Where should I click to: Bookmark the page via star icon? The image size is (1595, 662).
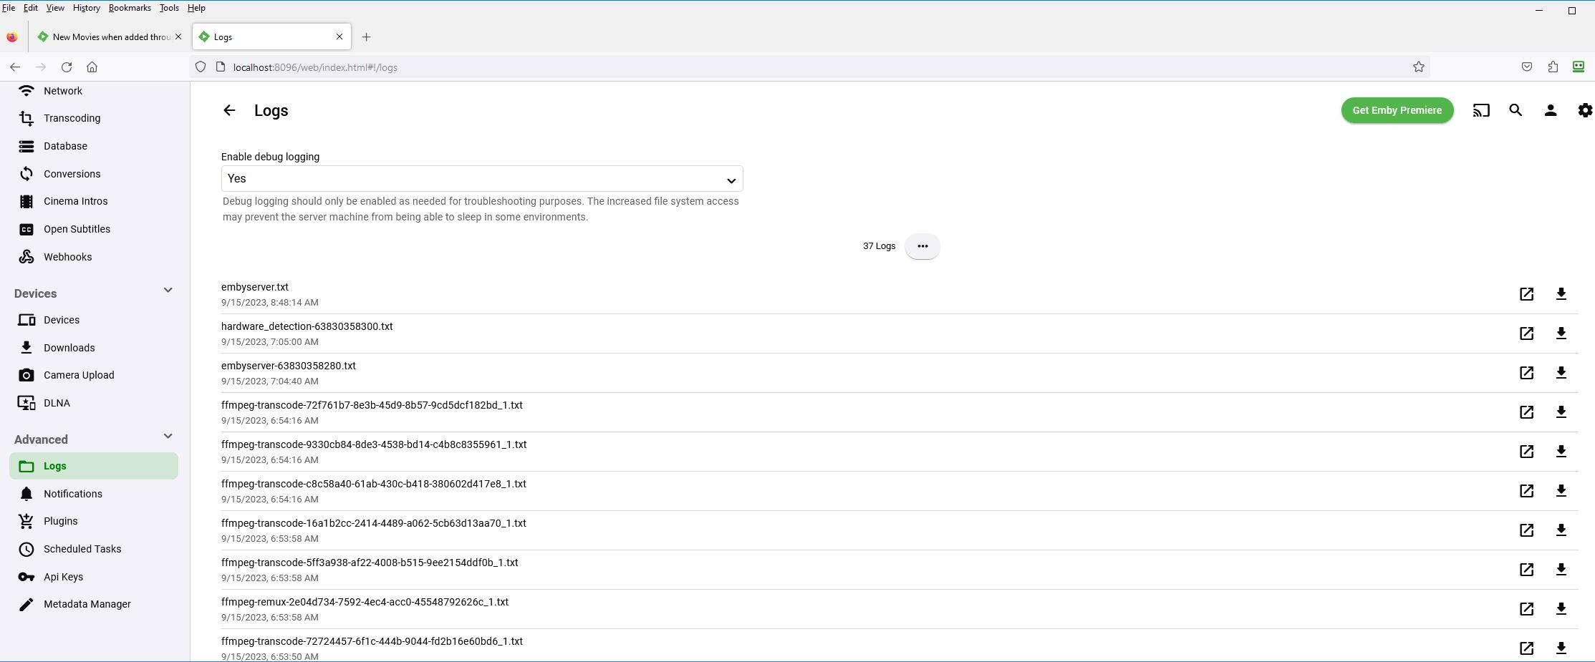[1418, 67]
